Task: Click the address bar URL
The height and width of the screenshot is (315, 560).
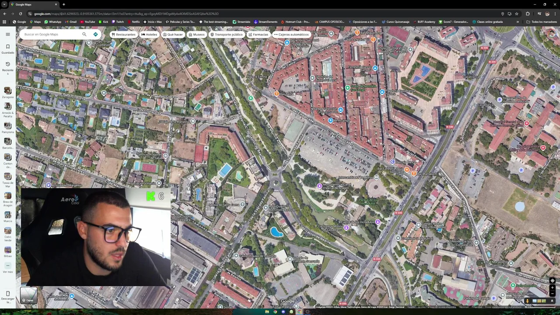Action: tap(126, 14)
